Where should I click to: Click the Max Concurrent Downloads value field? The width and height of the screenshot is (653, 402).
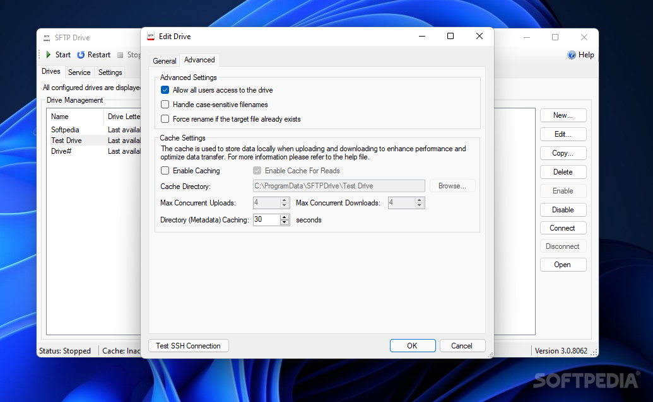pyautogui.click(x=401, y=203)
